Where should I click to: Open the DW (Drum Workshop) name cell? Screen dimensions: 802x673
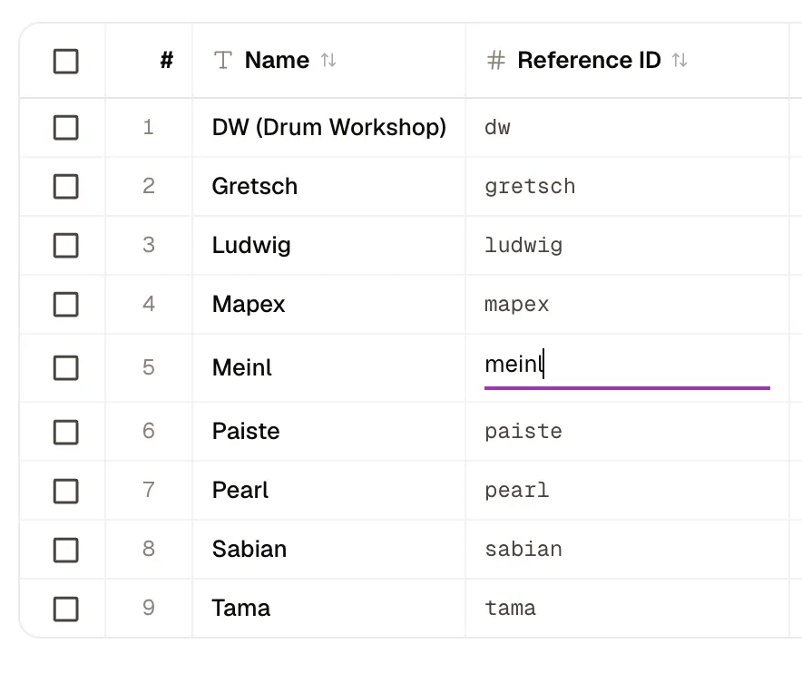click(329, 127)
